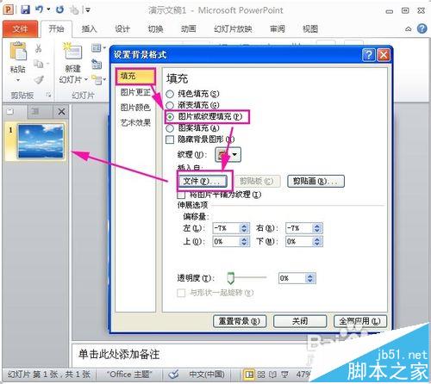Select slide 1 thumbnail
The width and height of the screenshot is (431, 384).
[x=41, y=141]
